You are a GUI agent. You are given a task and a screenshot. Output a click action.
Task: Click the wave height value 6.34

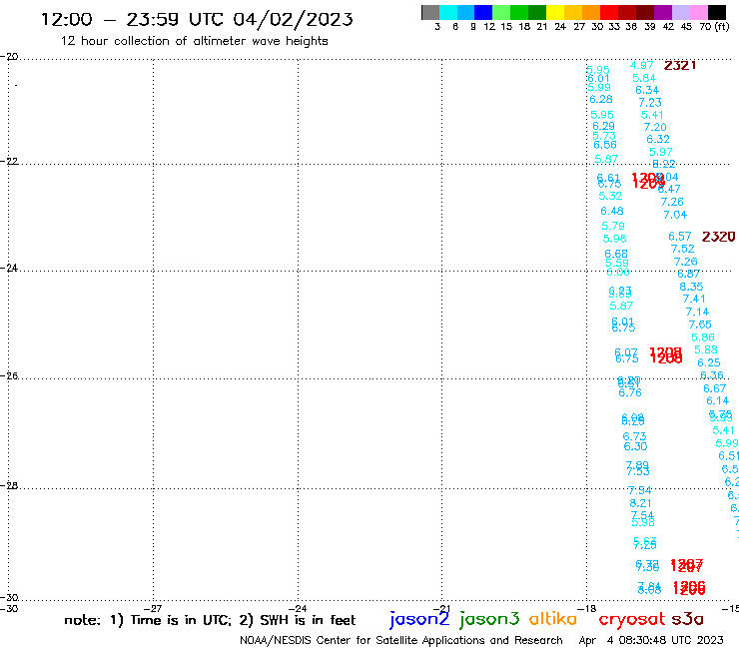647,90
